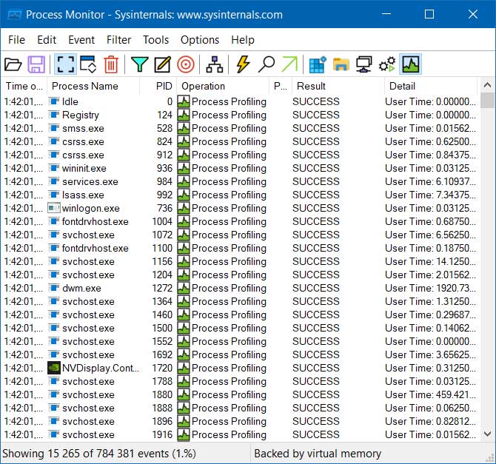
Task: Open the File menu
Action: (x=16, y=40)
